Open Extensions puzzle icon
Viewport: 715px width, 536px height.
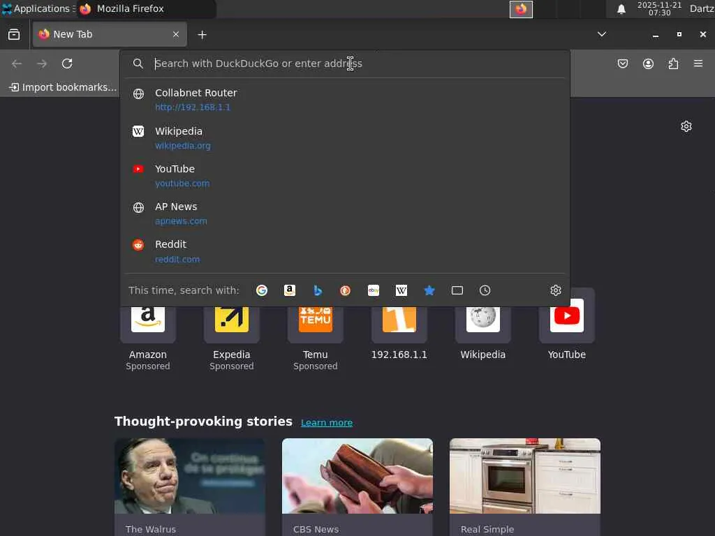pos(673,64)
